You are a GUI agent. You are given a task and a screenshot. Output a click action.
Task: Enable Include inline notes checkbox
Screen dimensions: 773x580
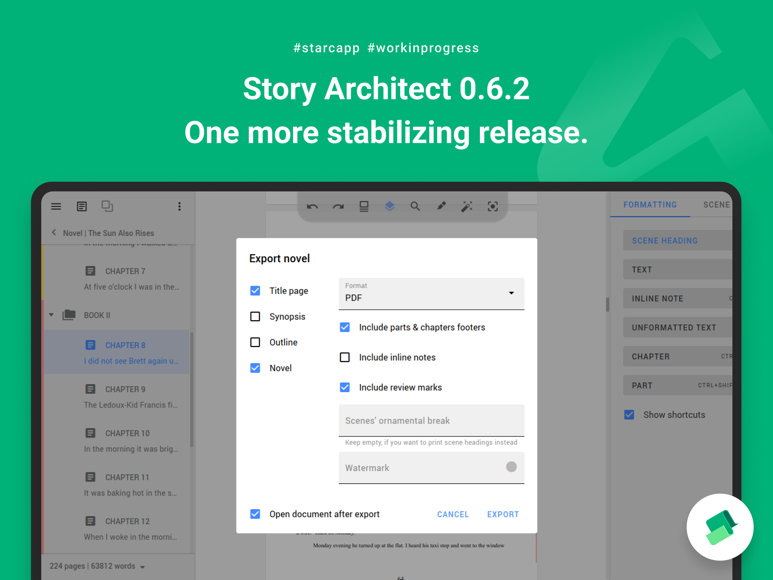pos(345,357)
